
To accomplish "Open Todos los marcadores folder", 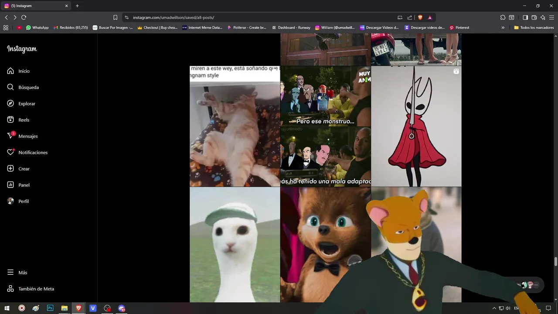I will [534, 27].
